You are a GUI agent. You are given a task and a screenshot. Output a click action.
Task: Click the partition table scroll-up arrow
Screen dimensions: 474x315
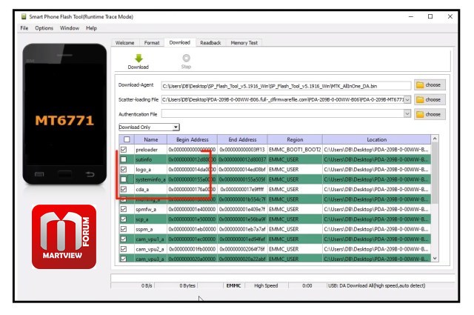click(435, 139)
